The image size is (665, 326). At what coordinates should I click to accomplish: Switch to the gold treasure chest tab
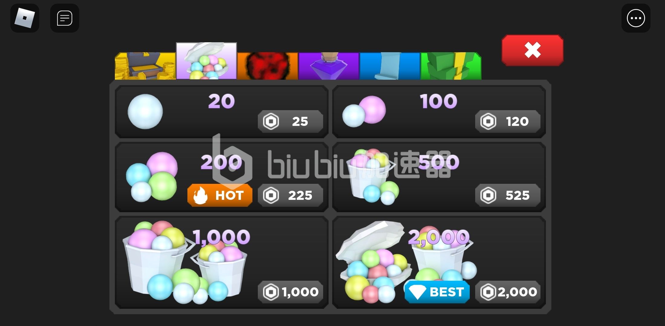click(x=145, y=66)
